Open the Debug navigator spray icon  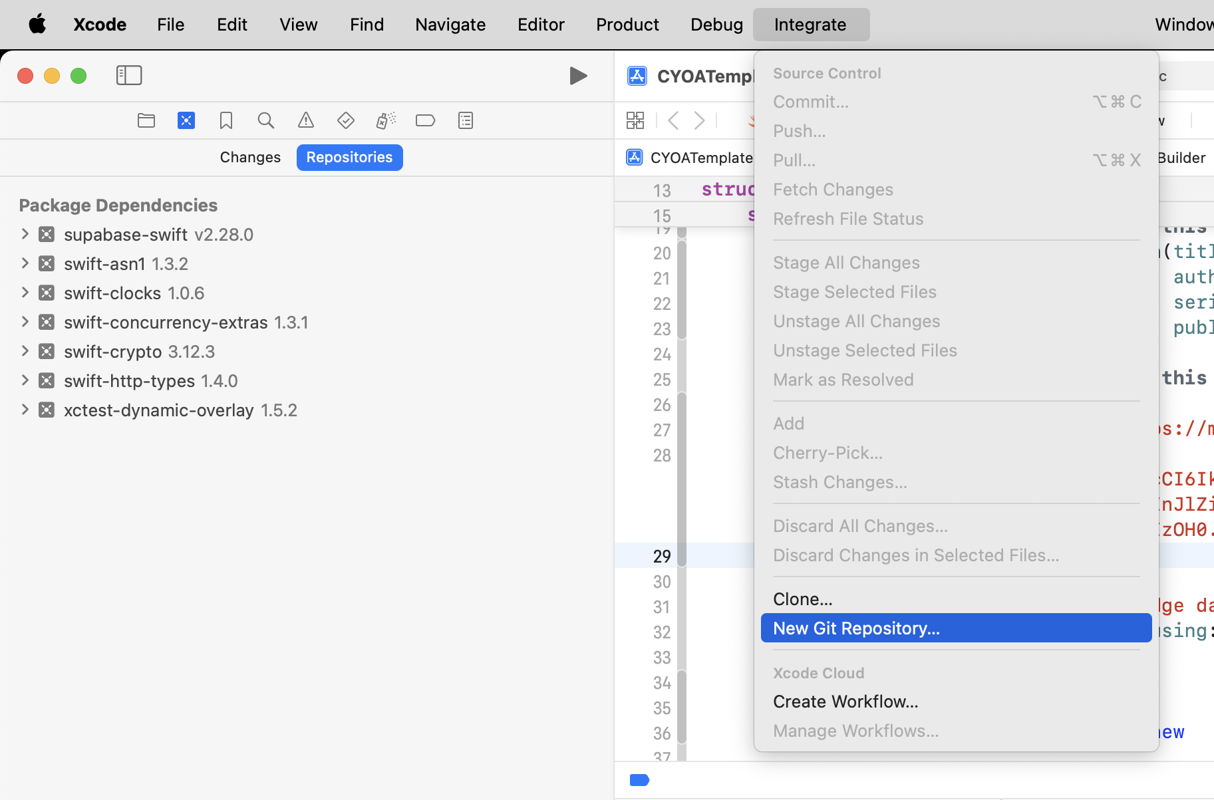(x=386, y=120)
